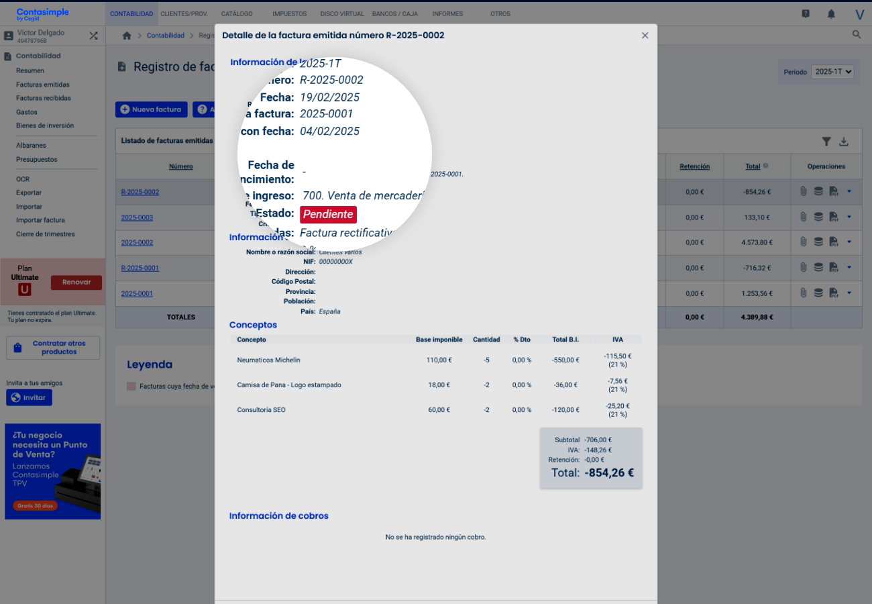Open payments coins icon for 133,10 € row

[818, 217]
